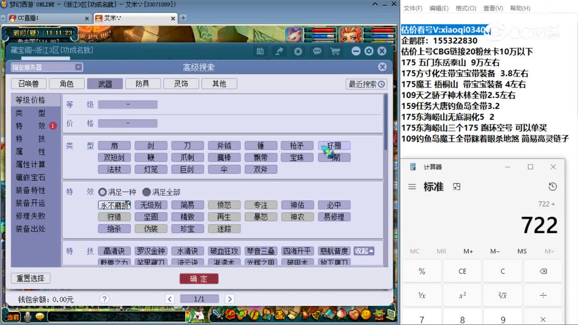This screenshot has width=578, height=325.
Task: Toggle the 无级别 effect option
Action: [x=151, y=205]
